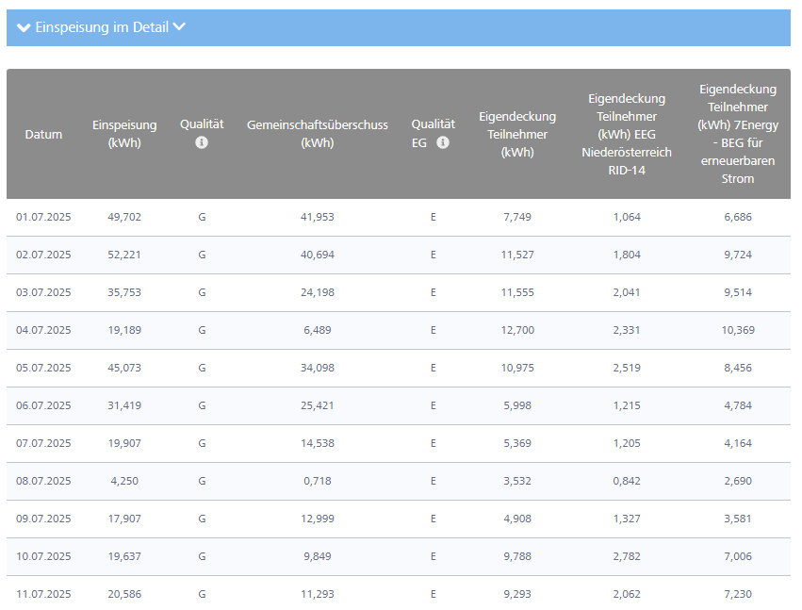Click the Eigendeckung value 12,700
Viewport: 802px width, 610px height.
point(517,330)
